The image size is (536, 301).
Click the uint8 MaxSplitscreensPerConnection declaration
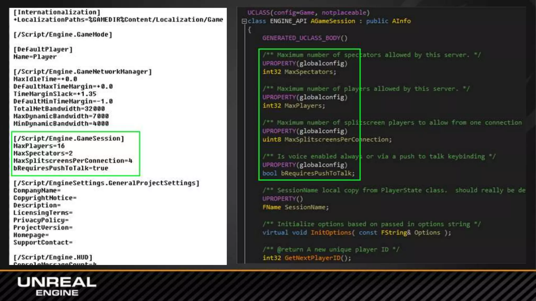(327, 140)
